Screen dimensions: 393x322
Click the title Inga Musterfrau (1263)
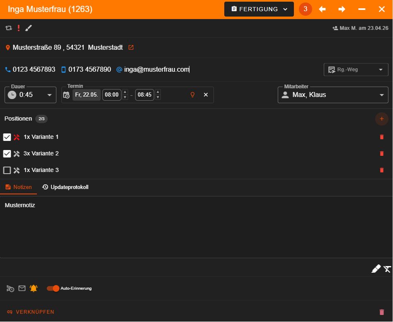(x=50, y=9)
